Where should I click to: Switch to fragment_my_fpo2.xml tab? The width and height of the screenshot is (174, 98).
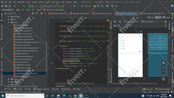[103, 13]
